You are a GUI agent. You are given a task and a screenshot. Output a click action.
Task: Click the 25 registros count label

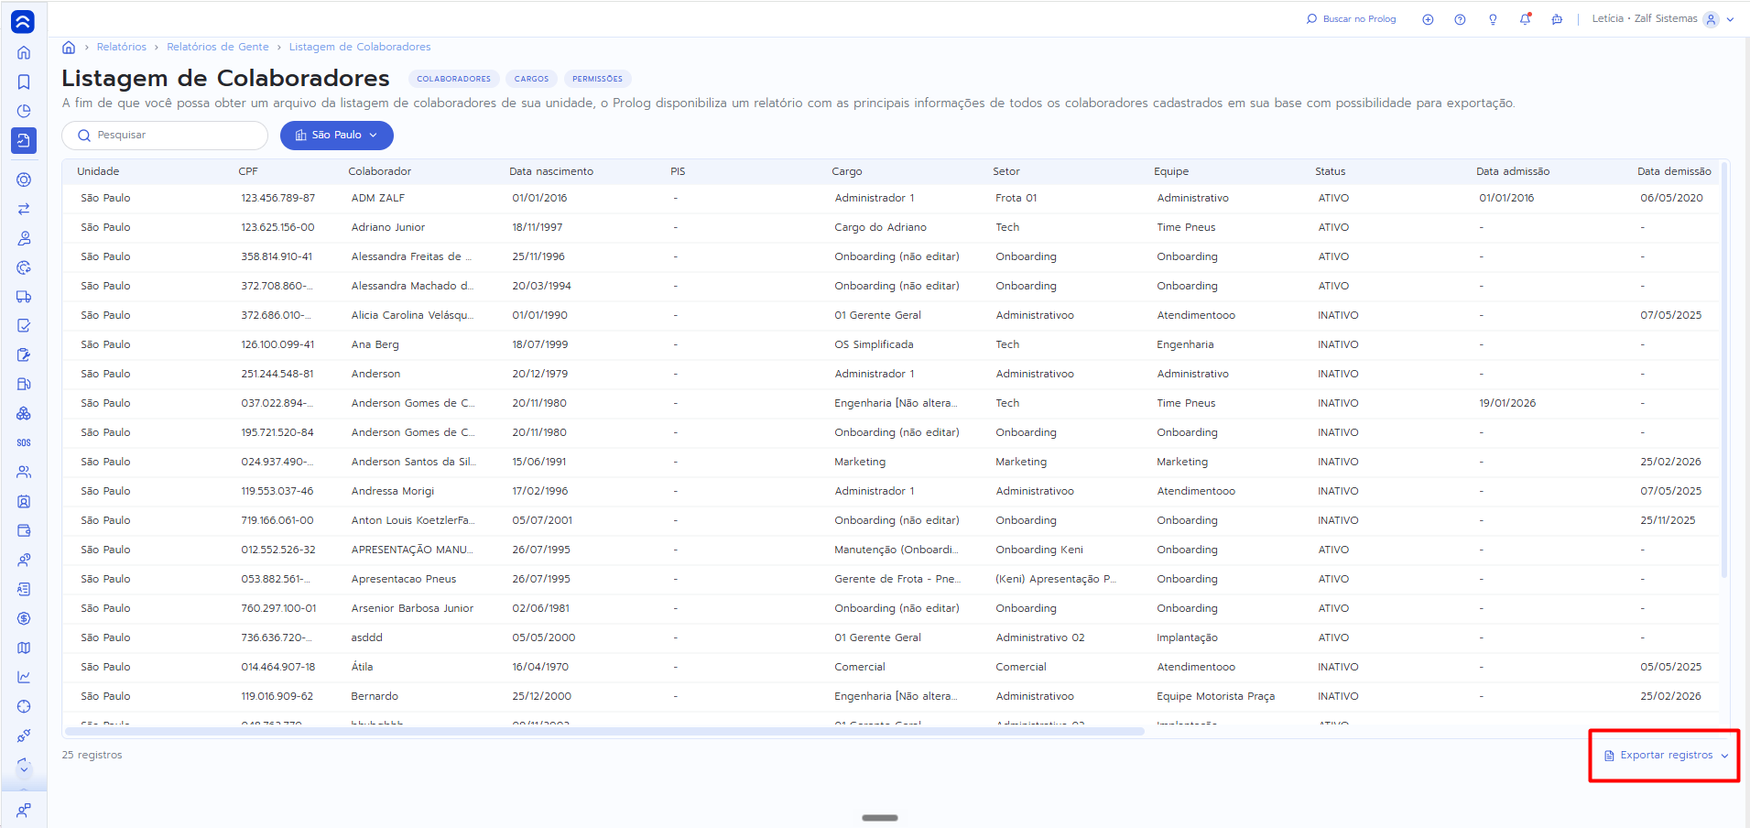[92, 755]
